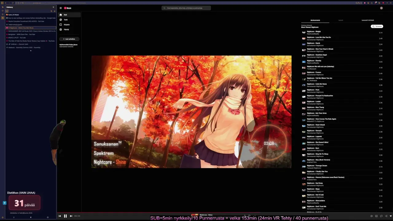This screenshot has height=221, width=393.
Task: Add a new tab in Sidebery
Action: (31, 51)
